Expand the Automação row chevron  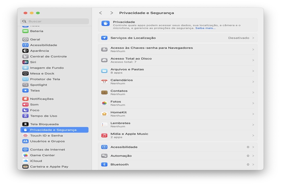pyautogui.click(x=253, y=156)
